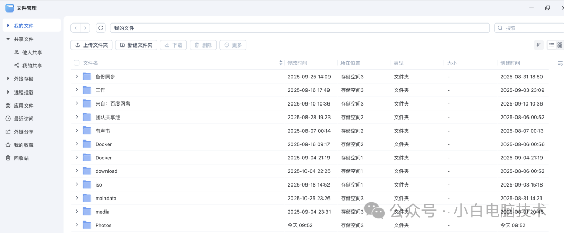Collapse the 共享文件 sidebar section
This screenshot has height=233, width=564.
[x=8, y=39]
